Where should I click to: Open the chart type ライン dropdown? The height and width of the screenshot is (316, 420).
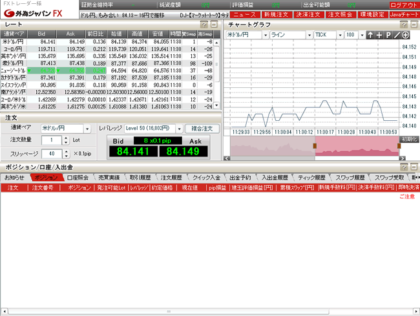point(310,35)
